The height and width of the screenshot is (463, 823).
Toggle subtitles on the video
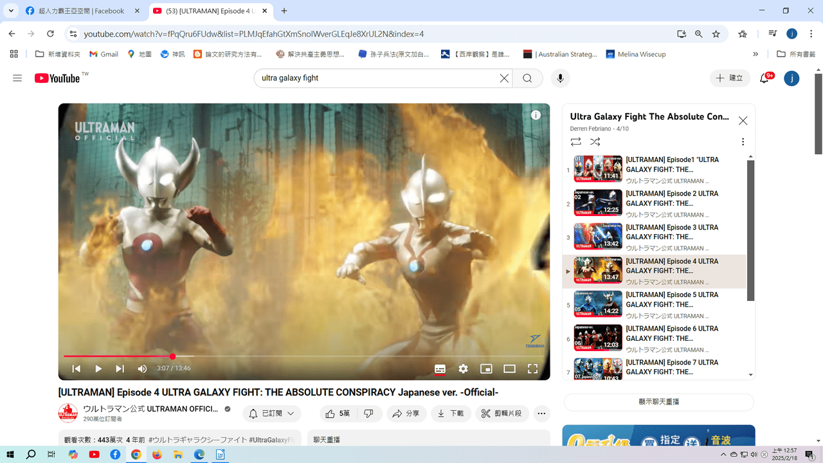click(440, 368)
